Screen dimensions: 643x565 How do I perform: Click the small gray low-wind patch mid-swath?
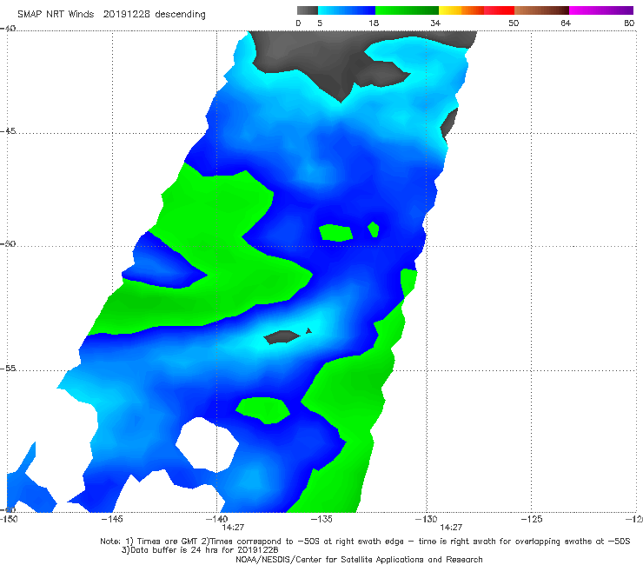click(282, 337)
